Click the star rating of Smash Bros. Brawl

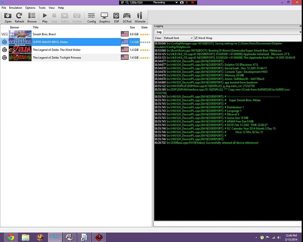coord(145,34)
